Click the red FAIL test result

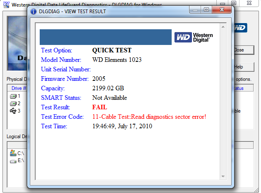[x=100, y=107]
